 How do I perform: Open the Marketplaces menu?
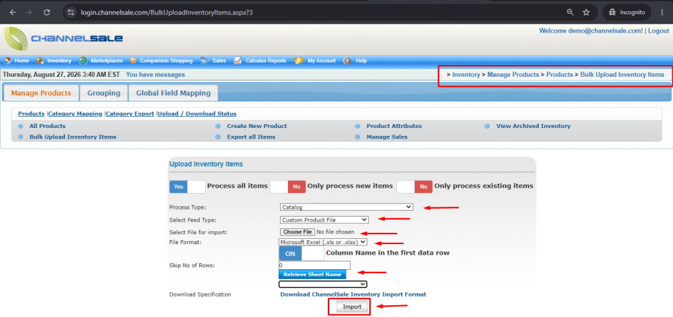106,61
